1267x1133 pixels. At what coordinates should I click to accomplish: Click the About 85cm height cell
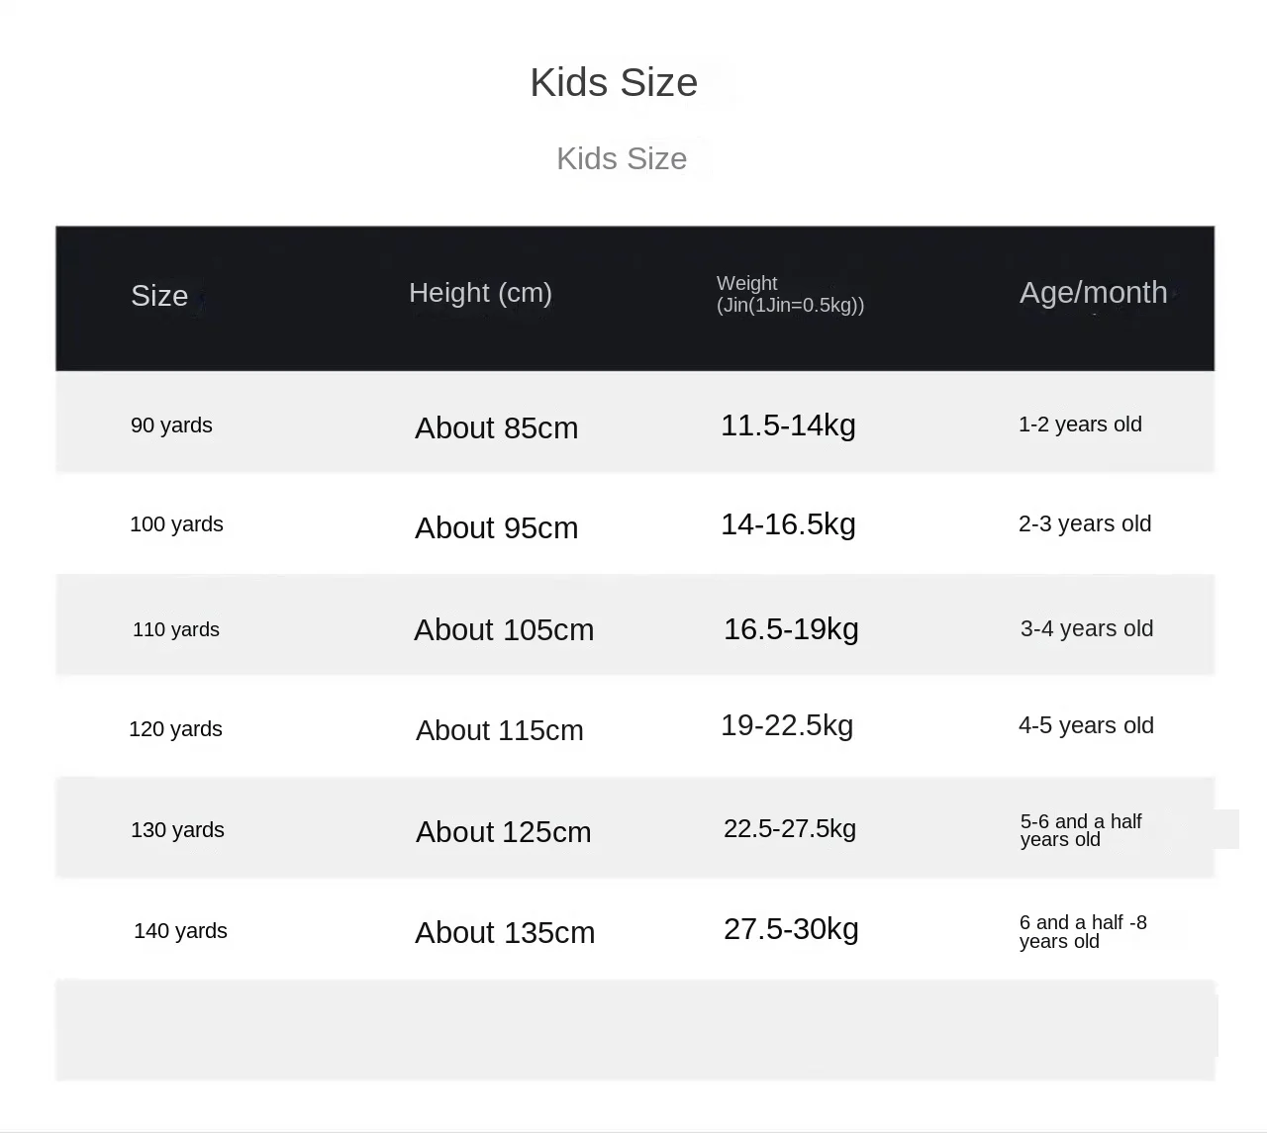tap(496, 428)
